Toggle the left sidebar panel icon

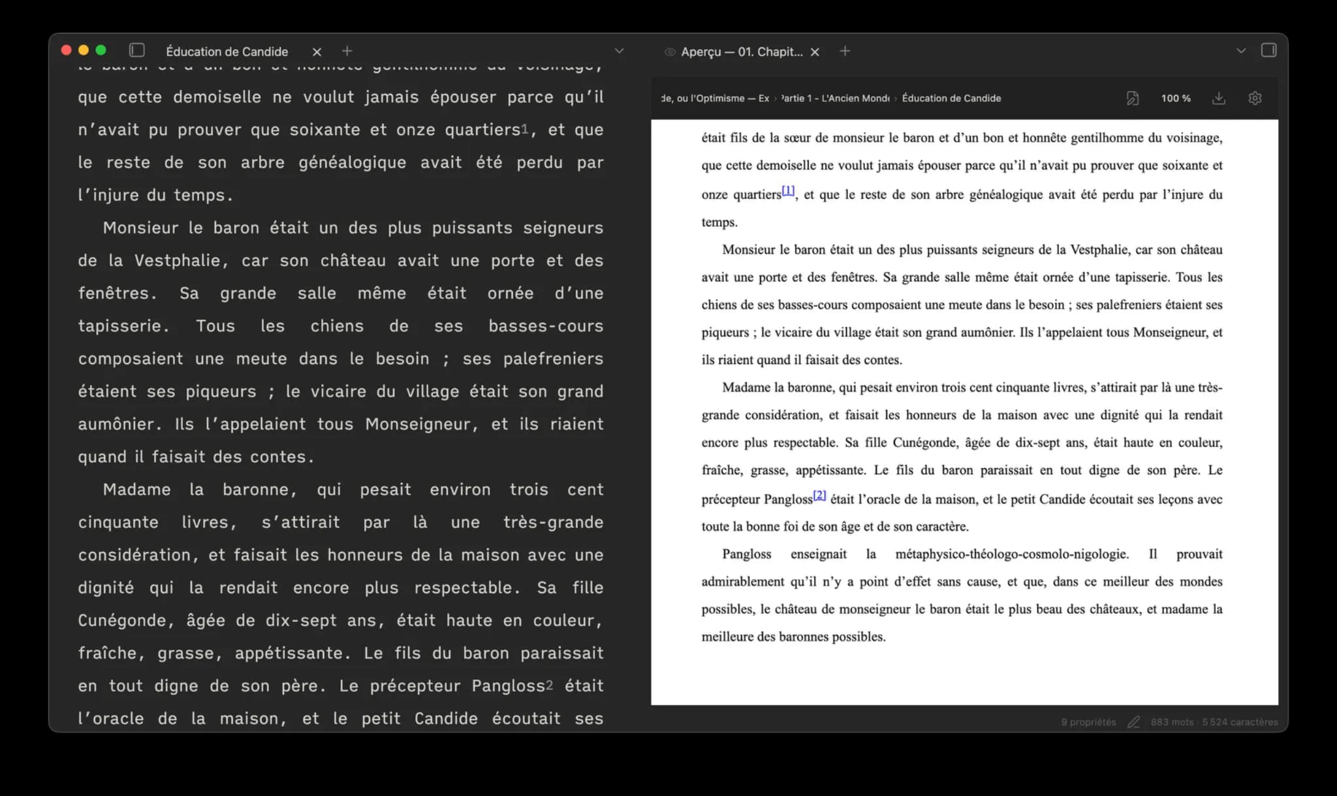click(x=136, y=50)
